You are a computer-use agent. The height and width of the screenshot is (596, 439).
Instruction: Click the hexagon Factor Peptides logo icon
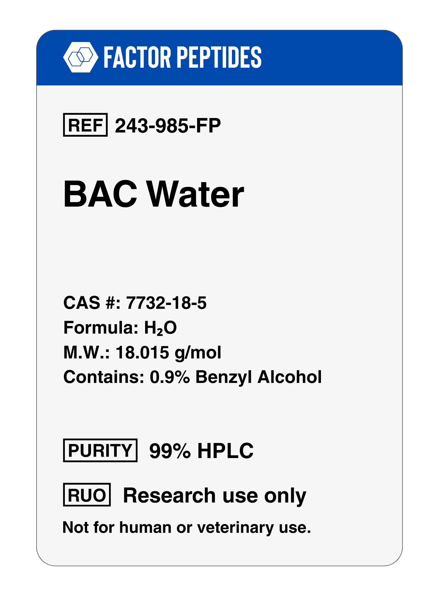[x=81, y=57]
